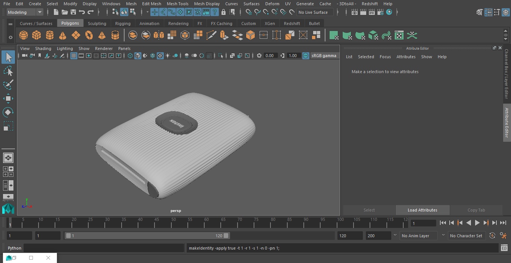Open the Render View window icon
Image resolution: width=511 pixels, height=263 pixels.
[x=355, y=12]
